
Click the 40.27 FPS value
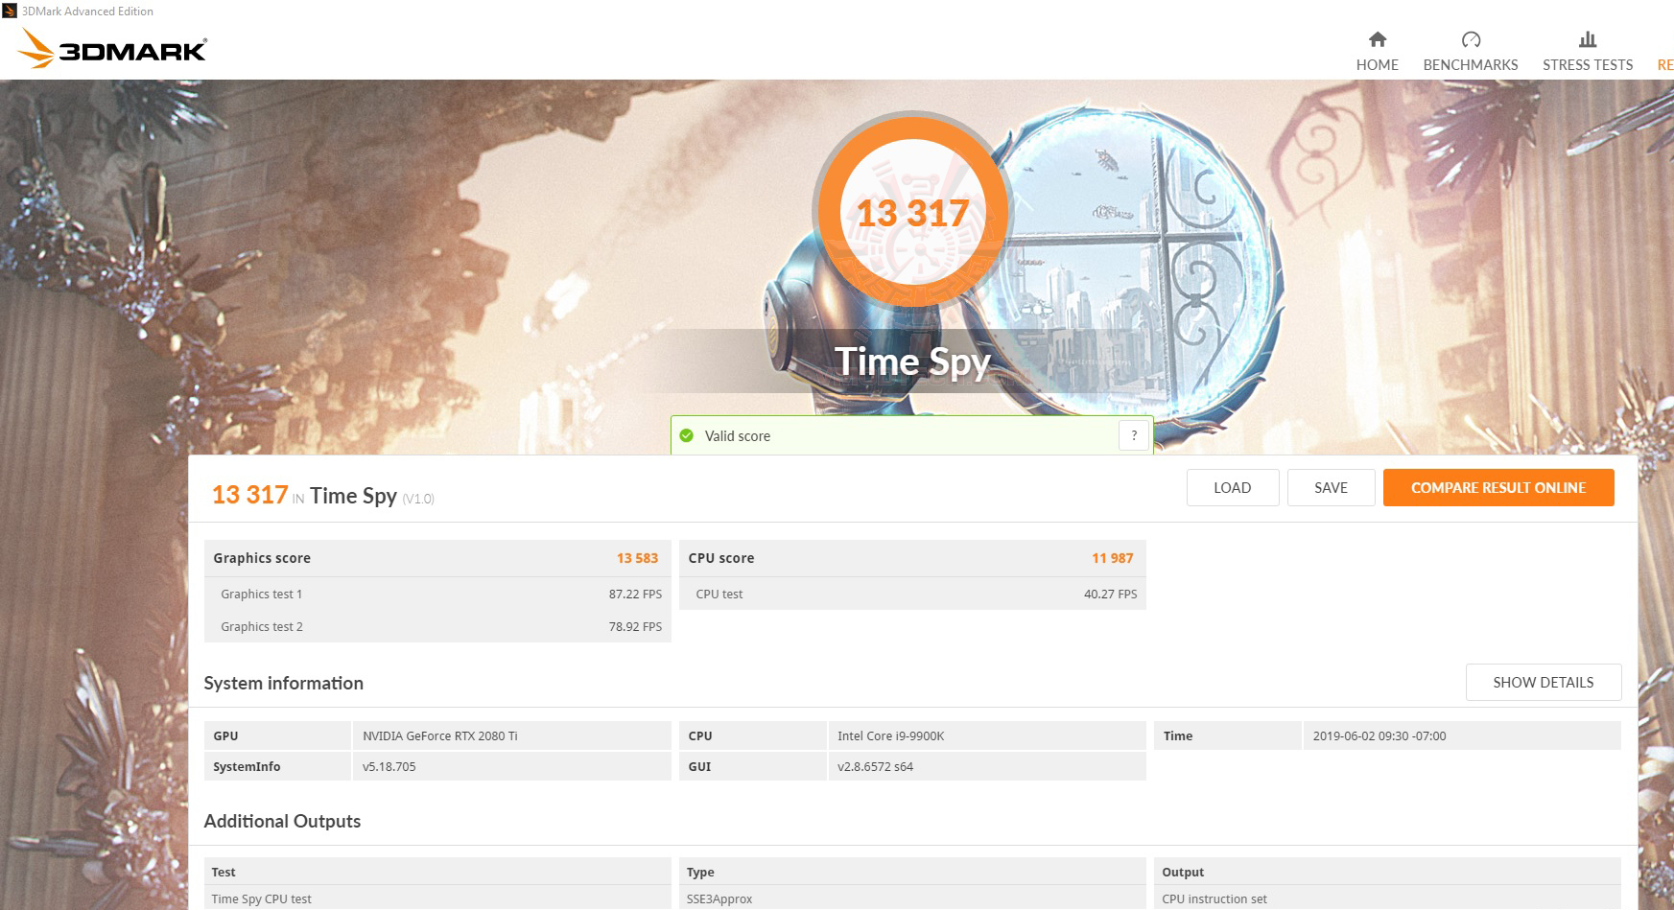tap(1110, 594)
